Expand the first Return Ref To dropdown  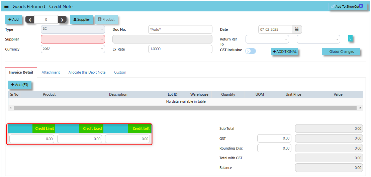[267, 39]
